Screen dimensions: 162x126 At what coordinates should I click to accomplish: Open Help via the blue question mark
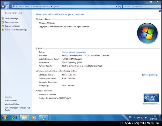160,11
